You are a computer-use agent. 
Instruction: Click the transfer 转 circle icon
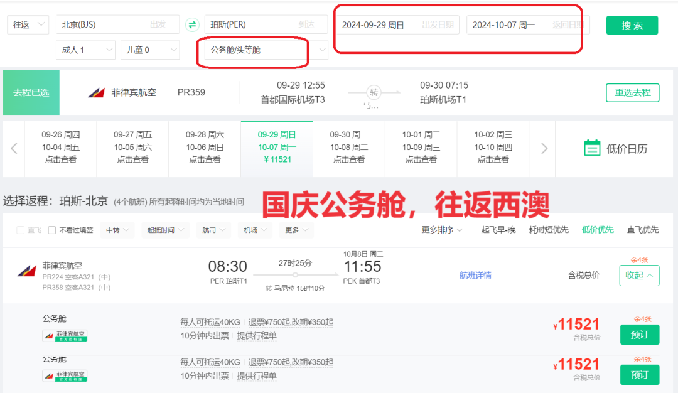(x=374, y=92)
